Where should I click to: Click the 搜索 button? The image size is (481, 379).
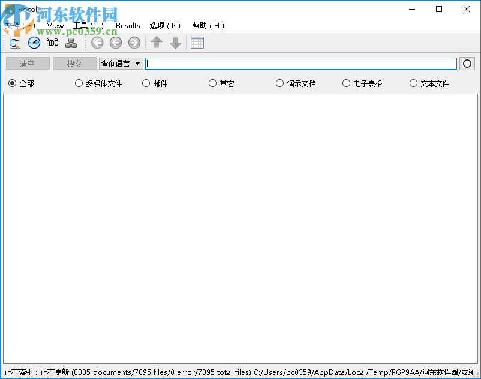(x=74, y=63)
